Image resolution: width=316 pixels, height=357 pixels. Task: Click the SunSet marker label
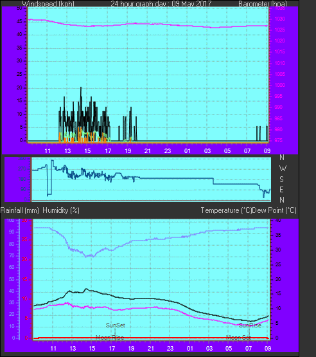116,325
